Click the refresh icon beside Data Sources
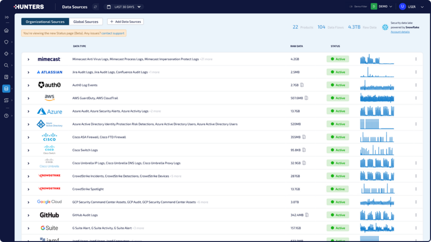 click(95, 7)
